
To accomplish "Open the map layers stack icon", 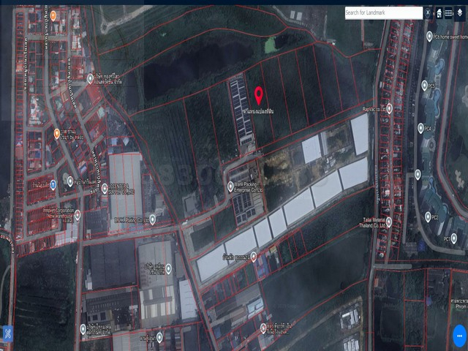I will pos(460,12).
